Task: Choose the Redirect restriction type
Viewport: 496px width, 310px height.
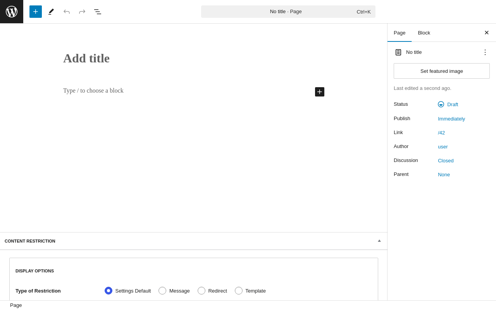Action: pos(201,291)
